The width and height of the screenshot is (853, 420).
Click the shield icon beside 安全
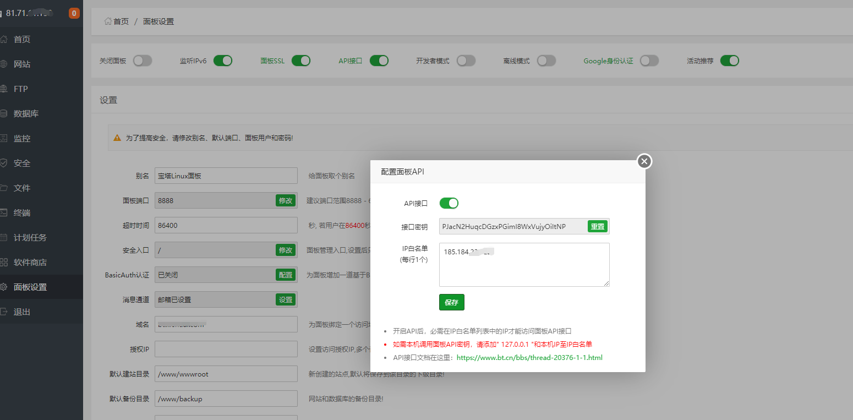3,163
